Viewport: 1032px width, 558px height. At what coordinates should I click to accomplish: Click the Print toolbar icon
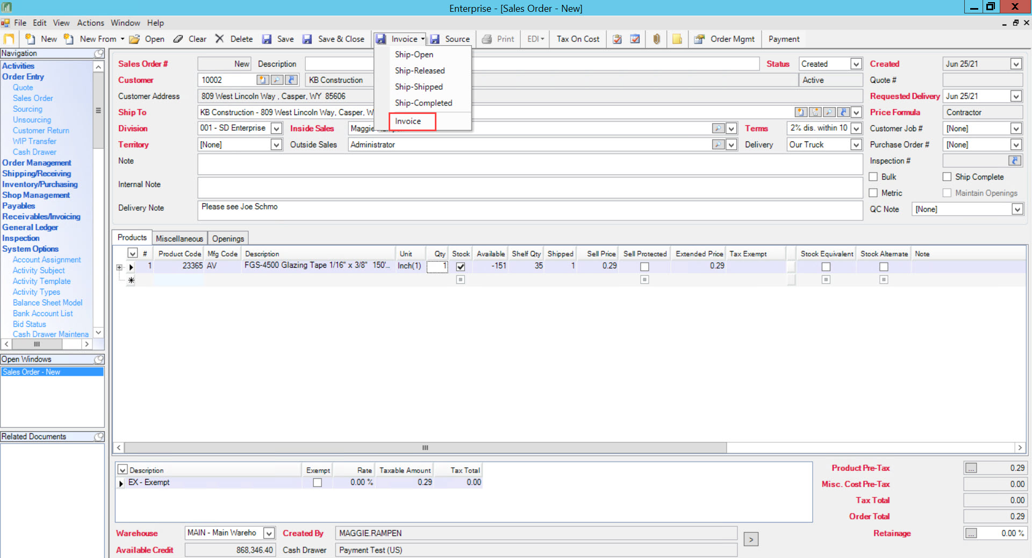coord(487,39)
